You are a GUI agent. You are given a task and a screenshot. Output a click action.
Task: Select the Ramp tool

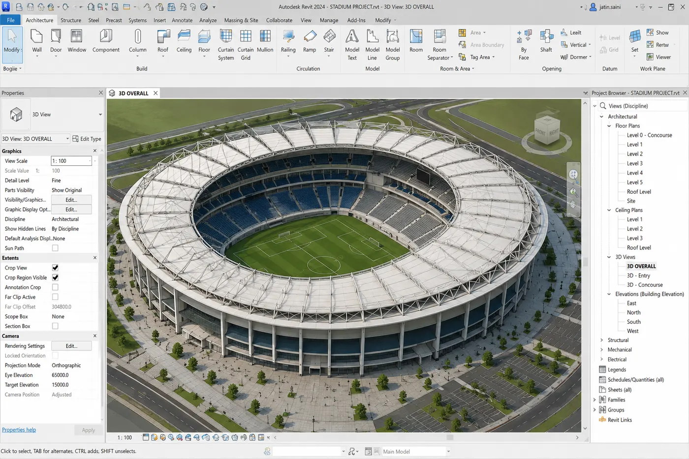(310, 41)
